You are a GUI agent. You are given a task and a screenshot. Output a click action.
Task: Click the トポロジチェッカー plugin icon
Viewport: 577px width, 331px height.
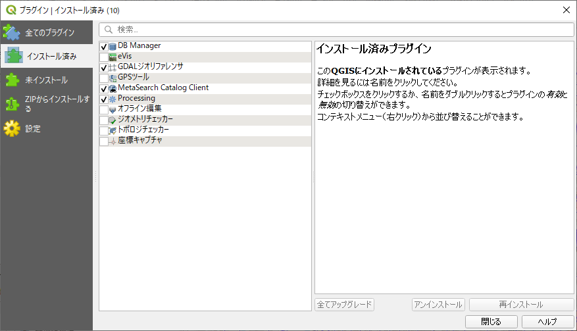113,131
